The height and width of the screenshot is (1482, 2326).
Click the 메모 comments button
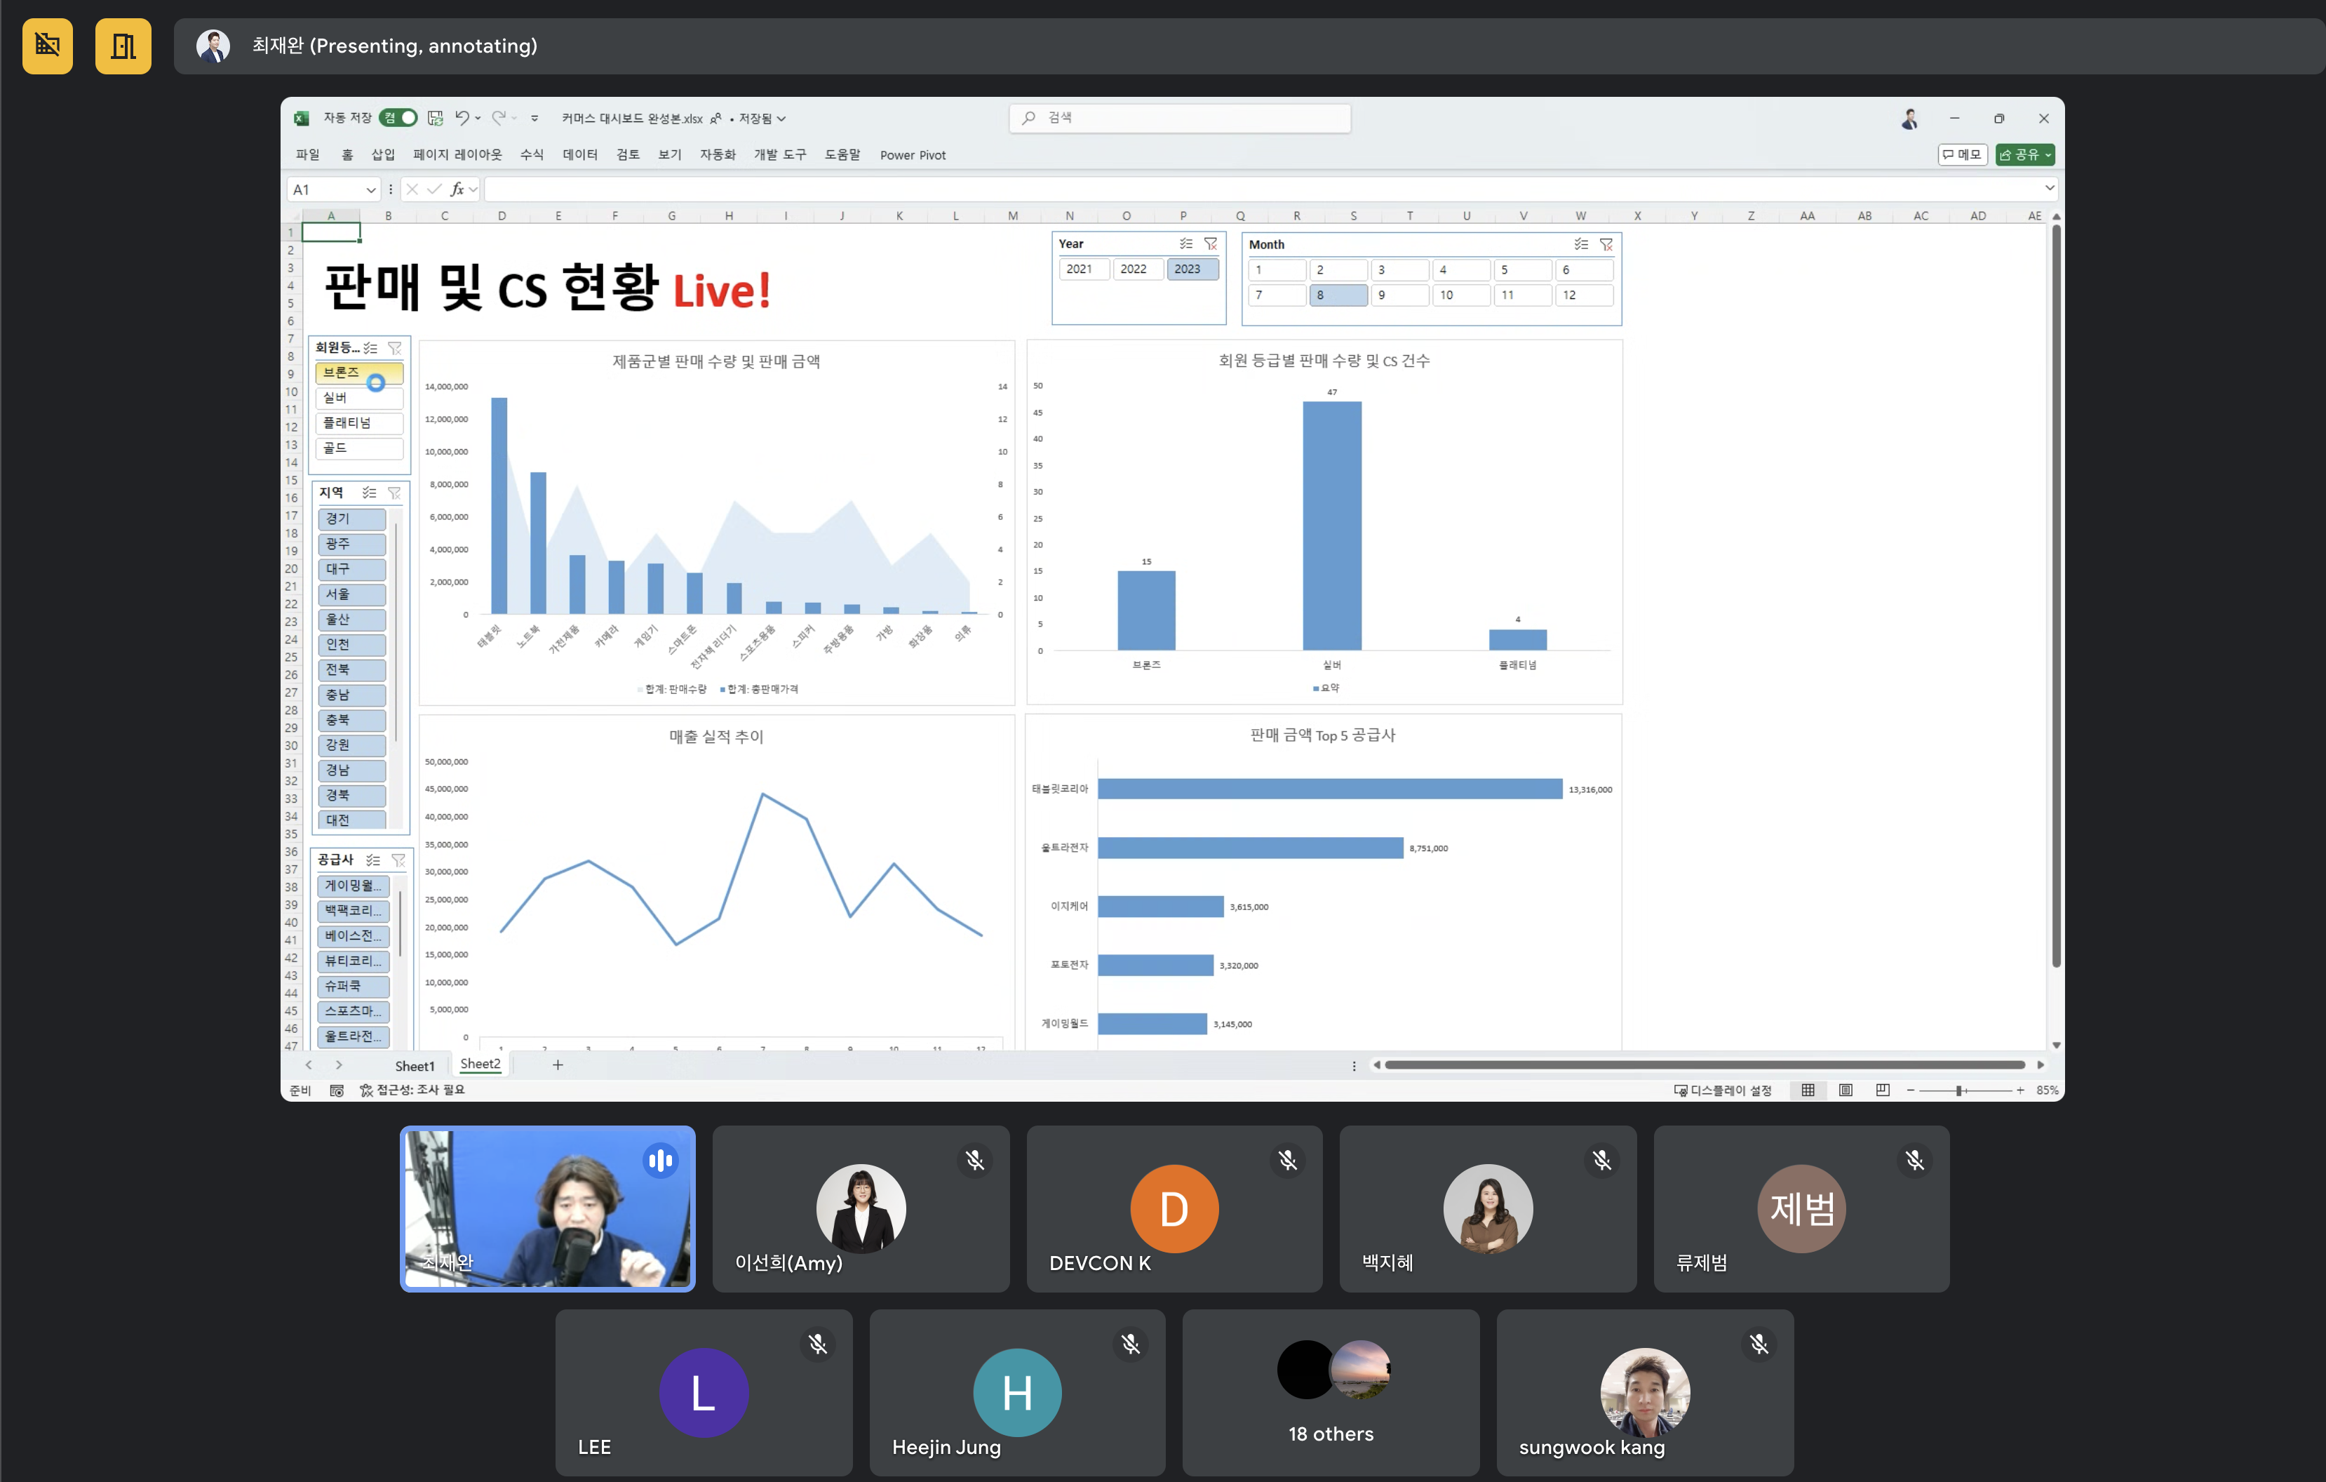coord(1962,154)
